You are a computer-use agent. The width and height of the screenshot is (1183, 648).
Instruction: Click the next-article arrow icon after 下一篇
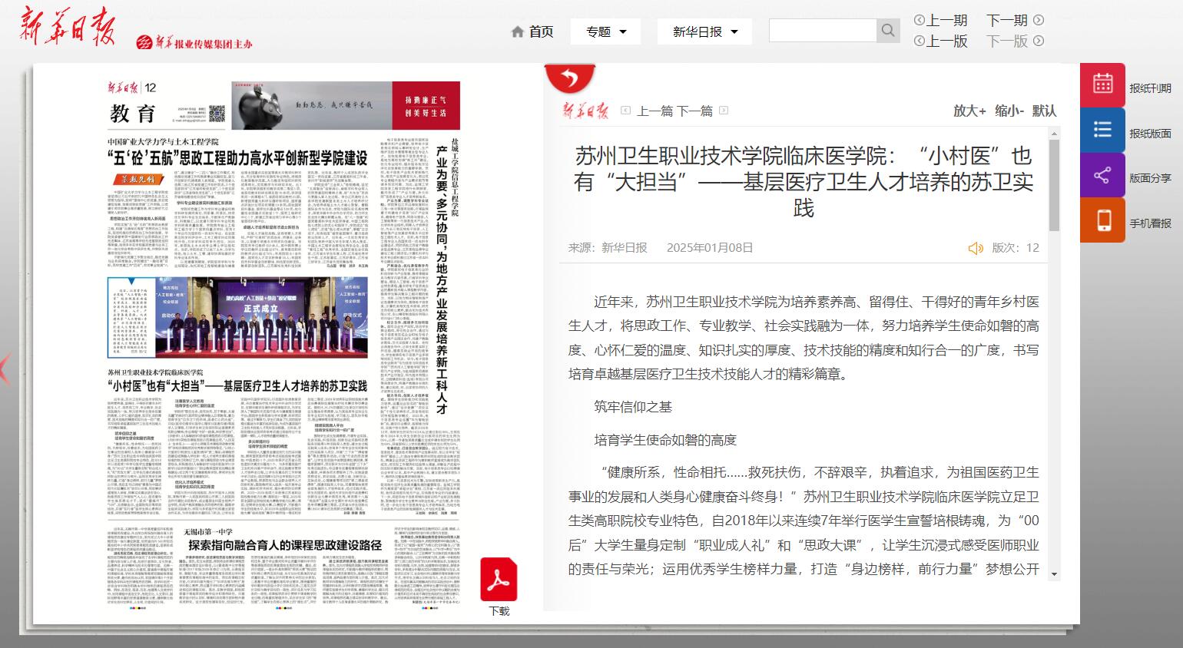(724, 111)
